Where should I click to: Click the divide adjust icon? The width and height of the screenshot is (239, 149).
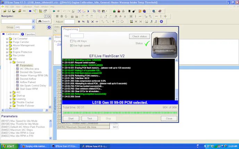pos(97,21)
